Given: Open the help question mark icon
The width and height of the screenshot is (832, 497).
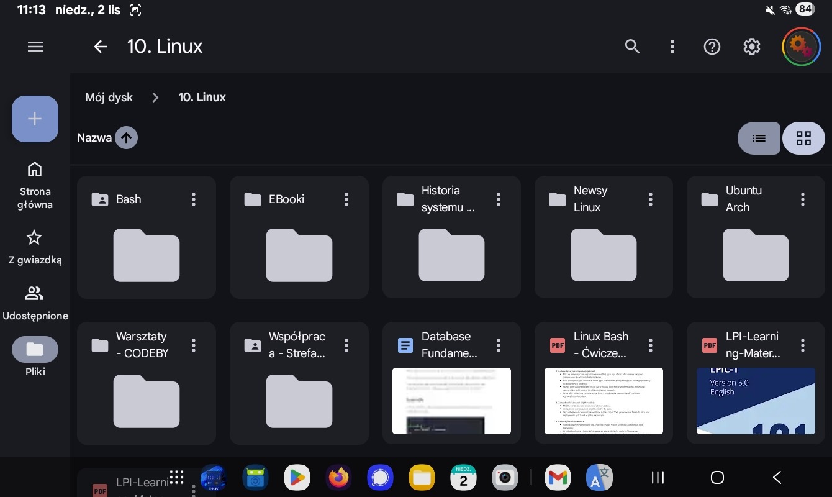Looking at the screenshot, I should click(712, 47).
